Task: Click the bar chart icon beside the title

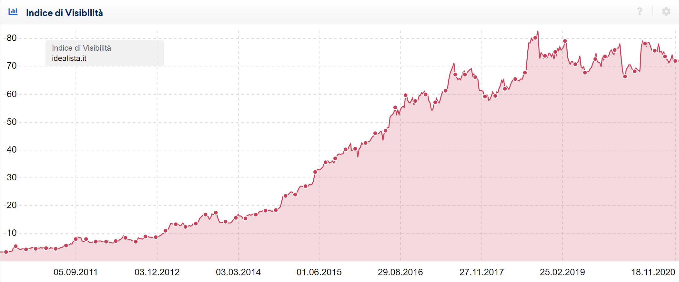Action: tap(13, 12)
